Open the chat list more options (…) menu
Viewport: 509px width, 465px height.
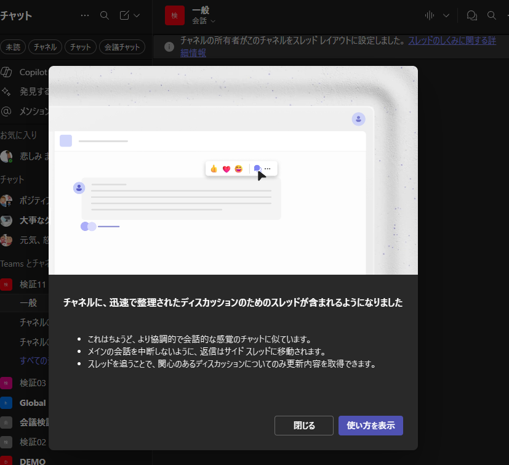pos(85,15)
